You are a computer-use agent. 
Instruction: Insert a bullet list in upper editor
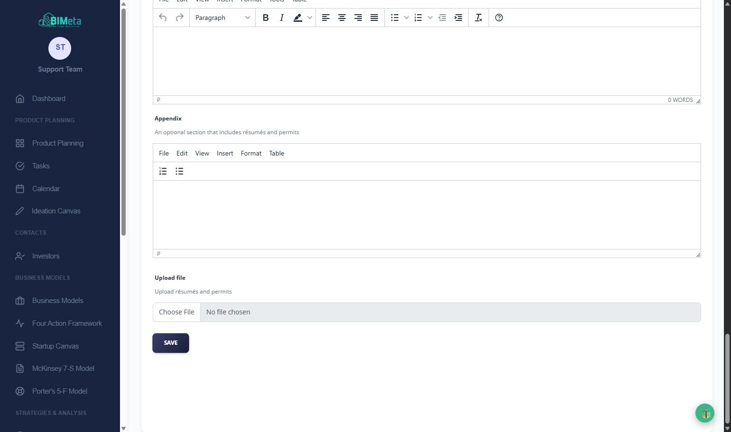click(395, 18)
